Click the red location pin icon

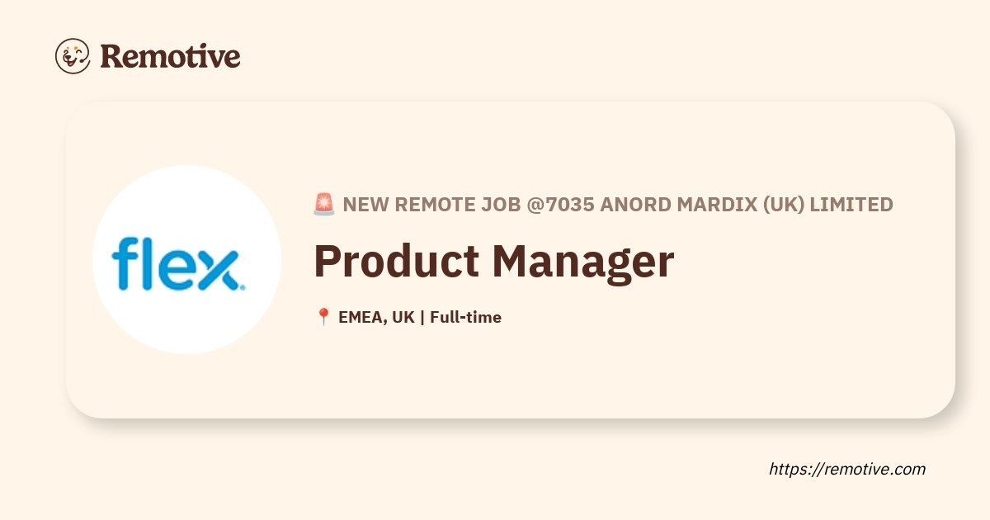coord(323,316)
